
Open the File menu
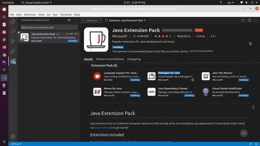pos(12,15)
